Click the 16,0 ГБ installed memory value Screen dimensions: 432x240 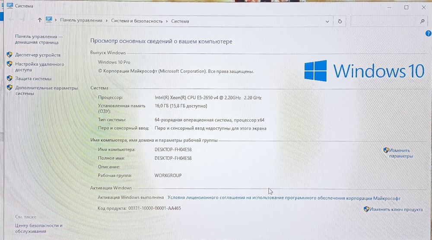[x=181, y=106]
